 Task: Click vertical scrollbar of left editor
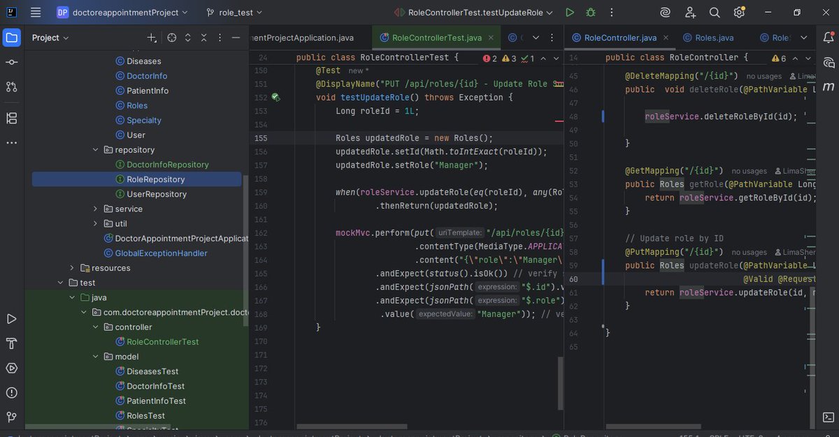coord(560,384)
